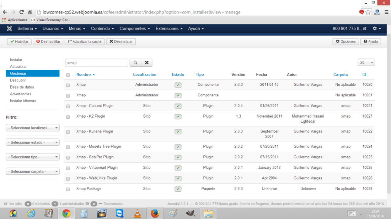Click the xmap search input field
391x219 pixels.
pos(97,63)
